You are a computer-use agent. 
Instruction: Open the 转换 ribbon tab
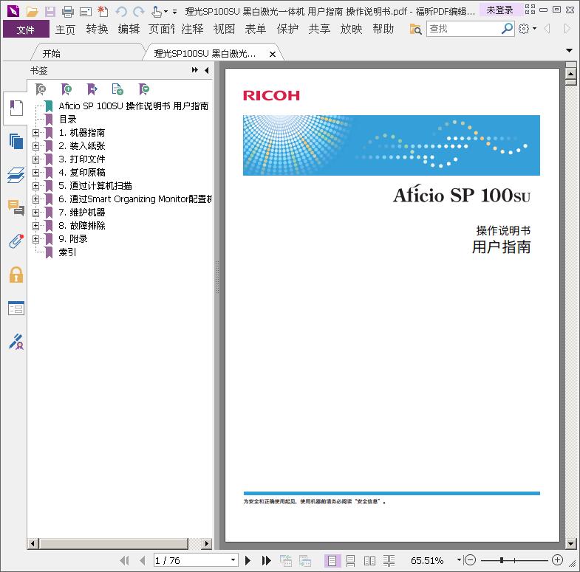[97, 30]
